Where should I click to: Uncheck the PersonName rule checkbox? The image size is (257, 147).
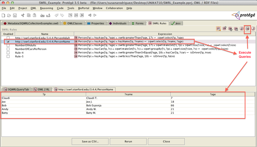(x=8, y=42)
